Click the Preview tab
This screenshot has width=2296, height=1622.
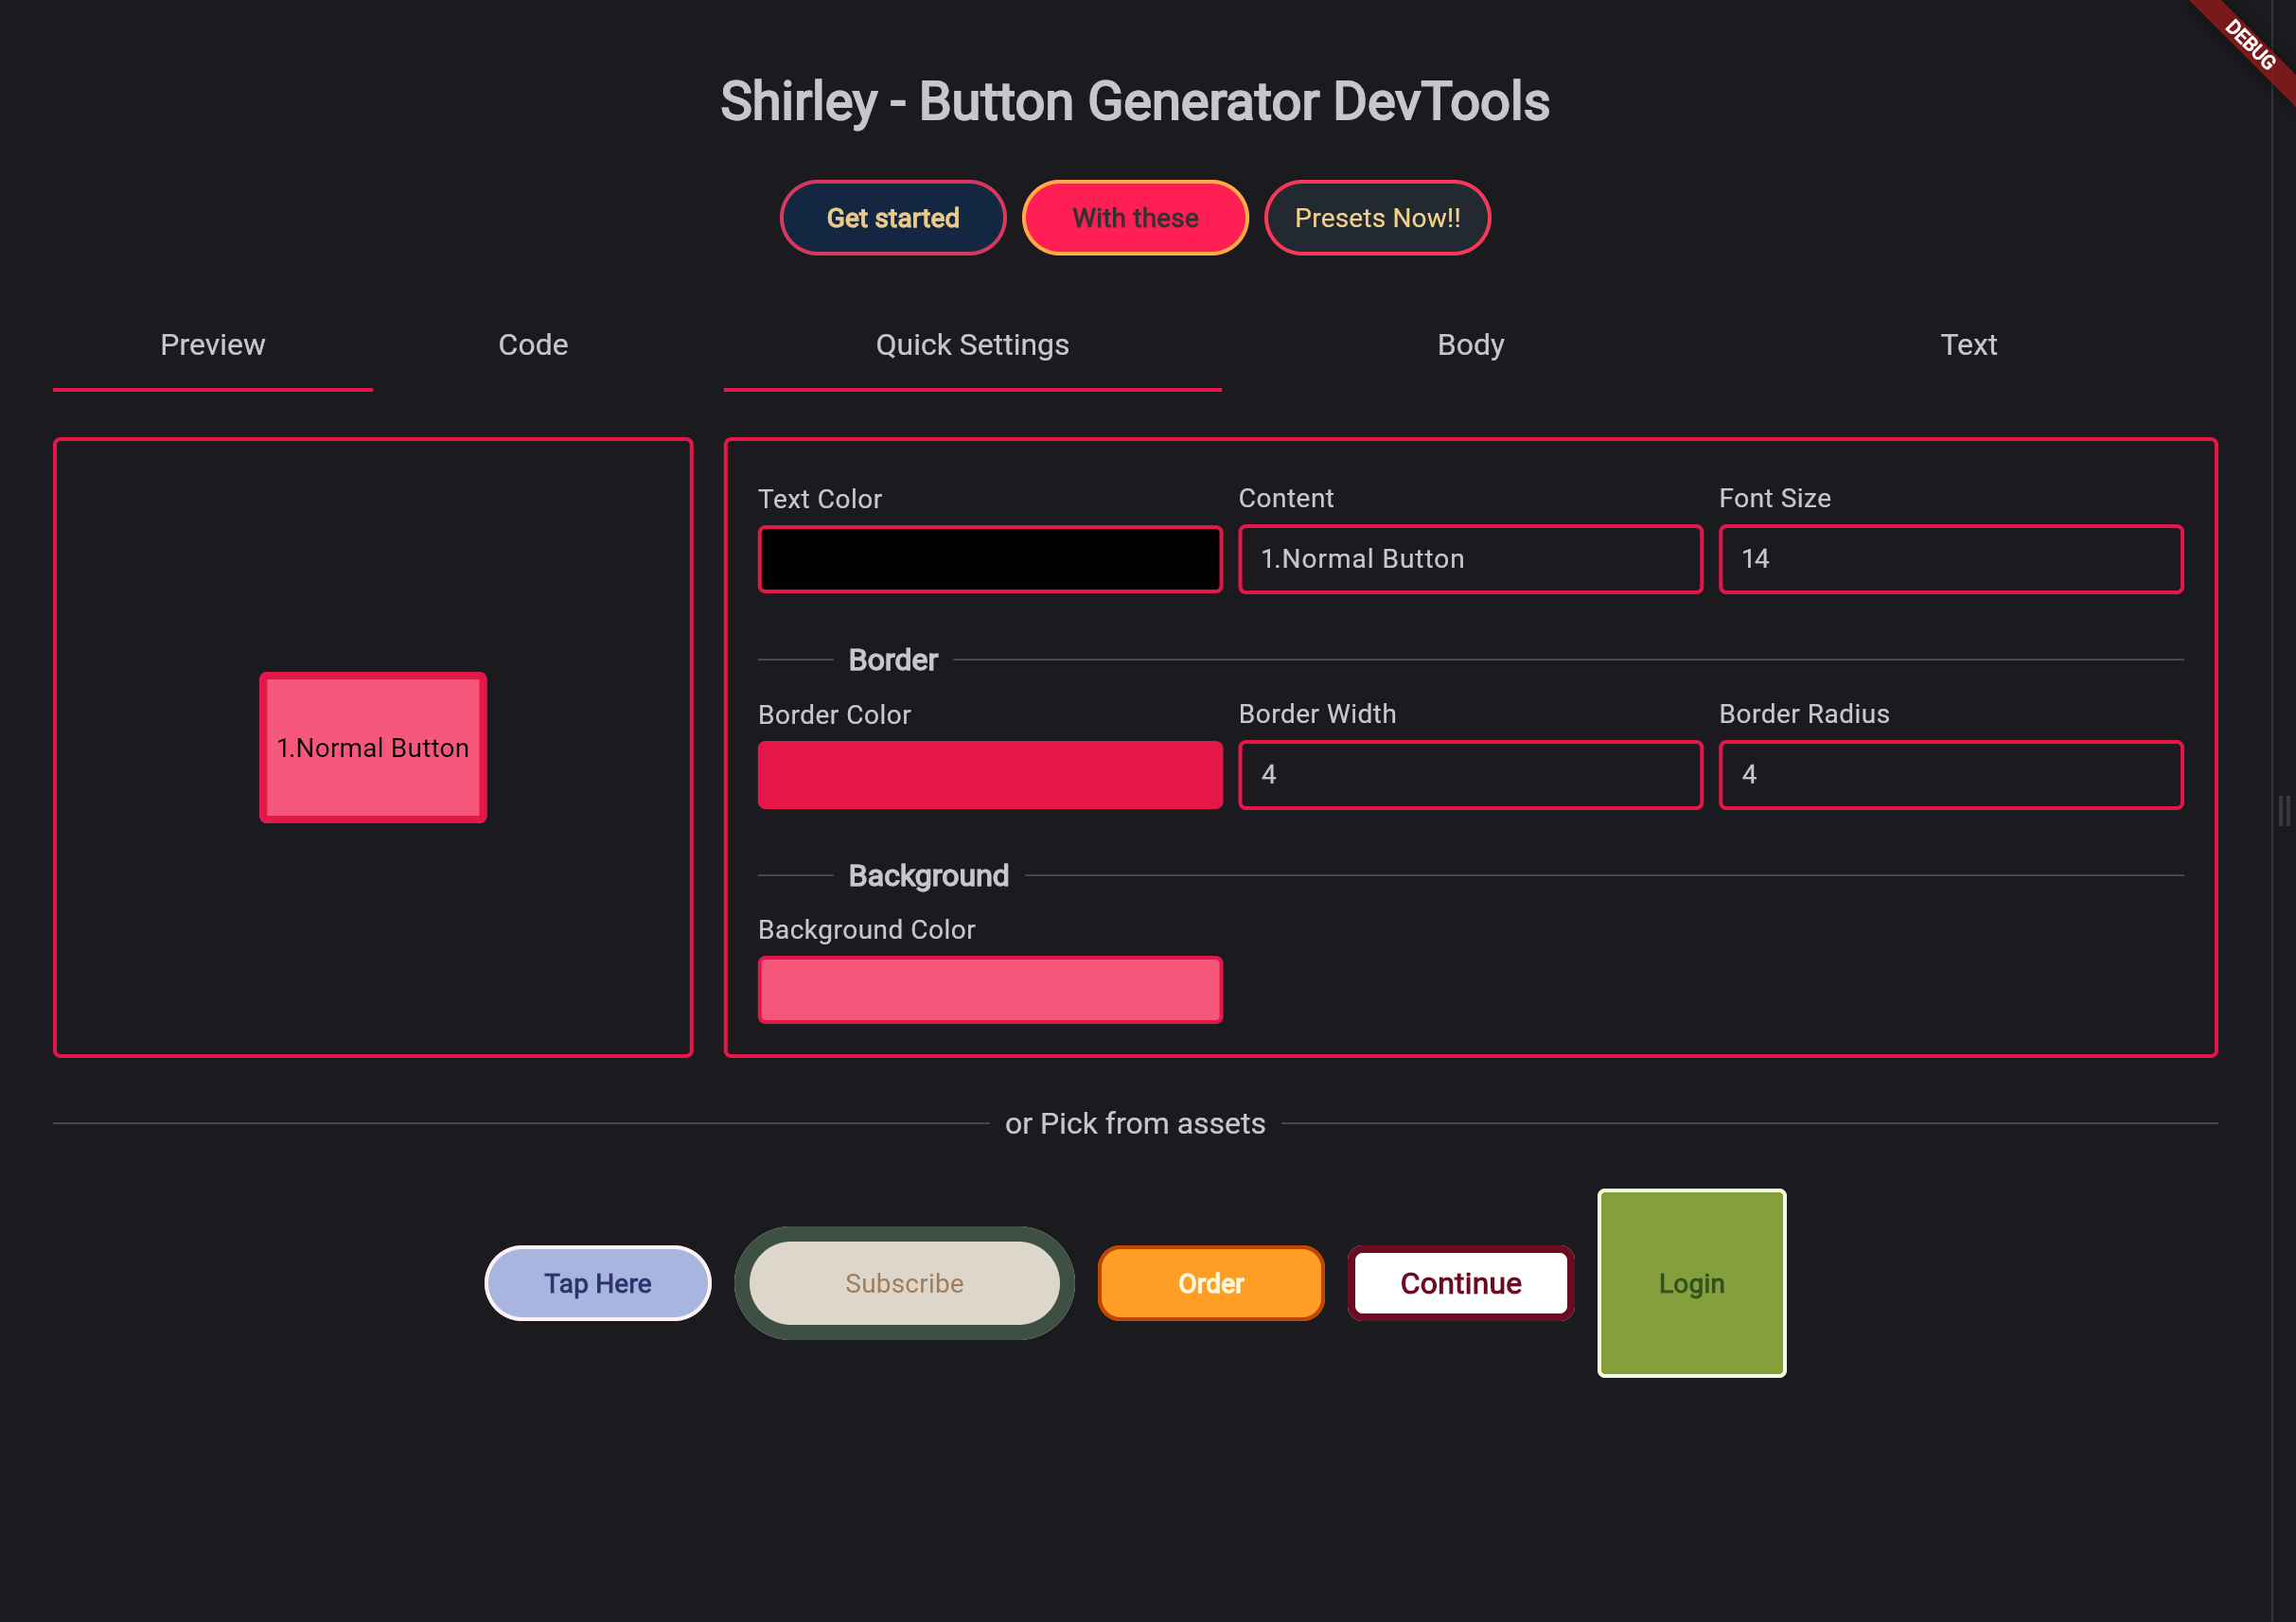tap(212, 345)
